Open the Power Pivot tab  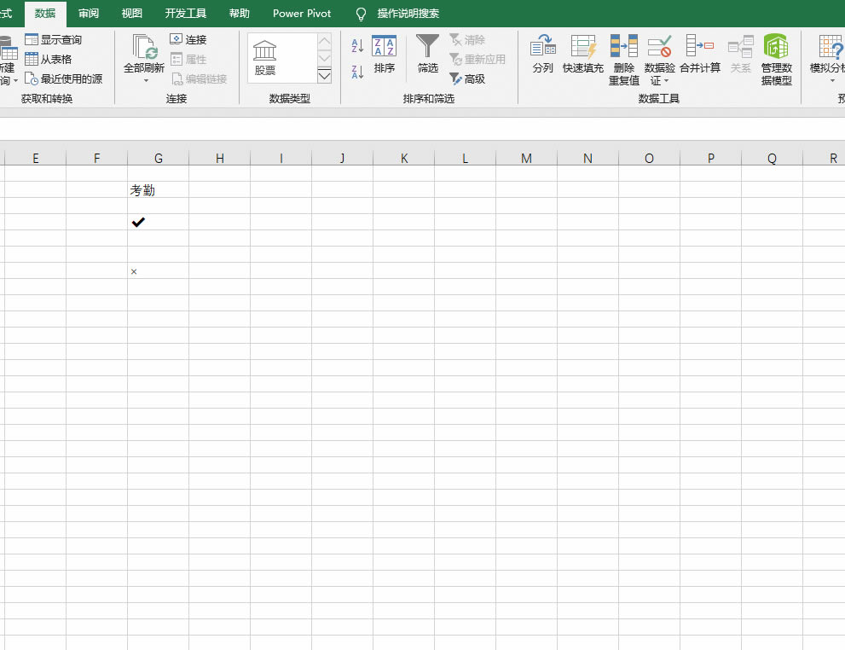pos(302,14)
